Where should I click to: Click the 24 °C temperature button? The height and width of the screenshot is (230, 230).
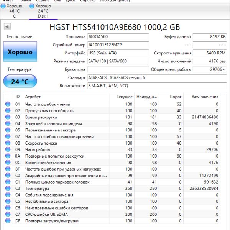pos(20,81)
